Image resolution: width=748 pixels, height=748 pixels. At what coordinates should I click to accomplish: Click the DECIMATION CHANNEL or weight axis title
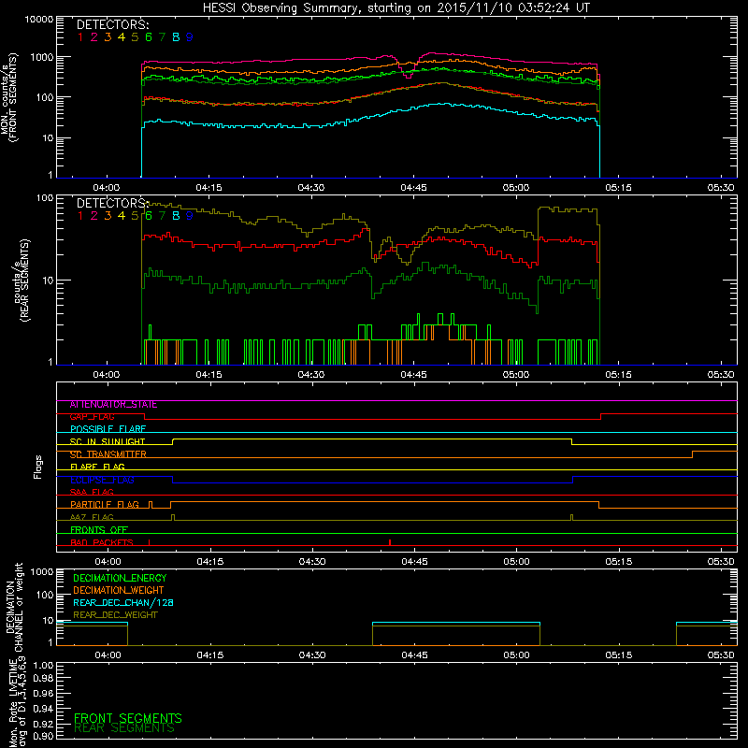pos(13,607)
